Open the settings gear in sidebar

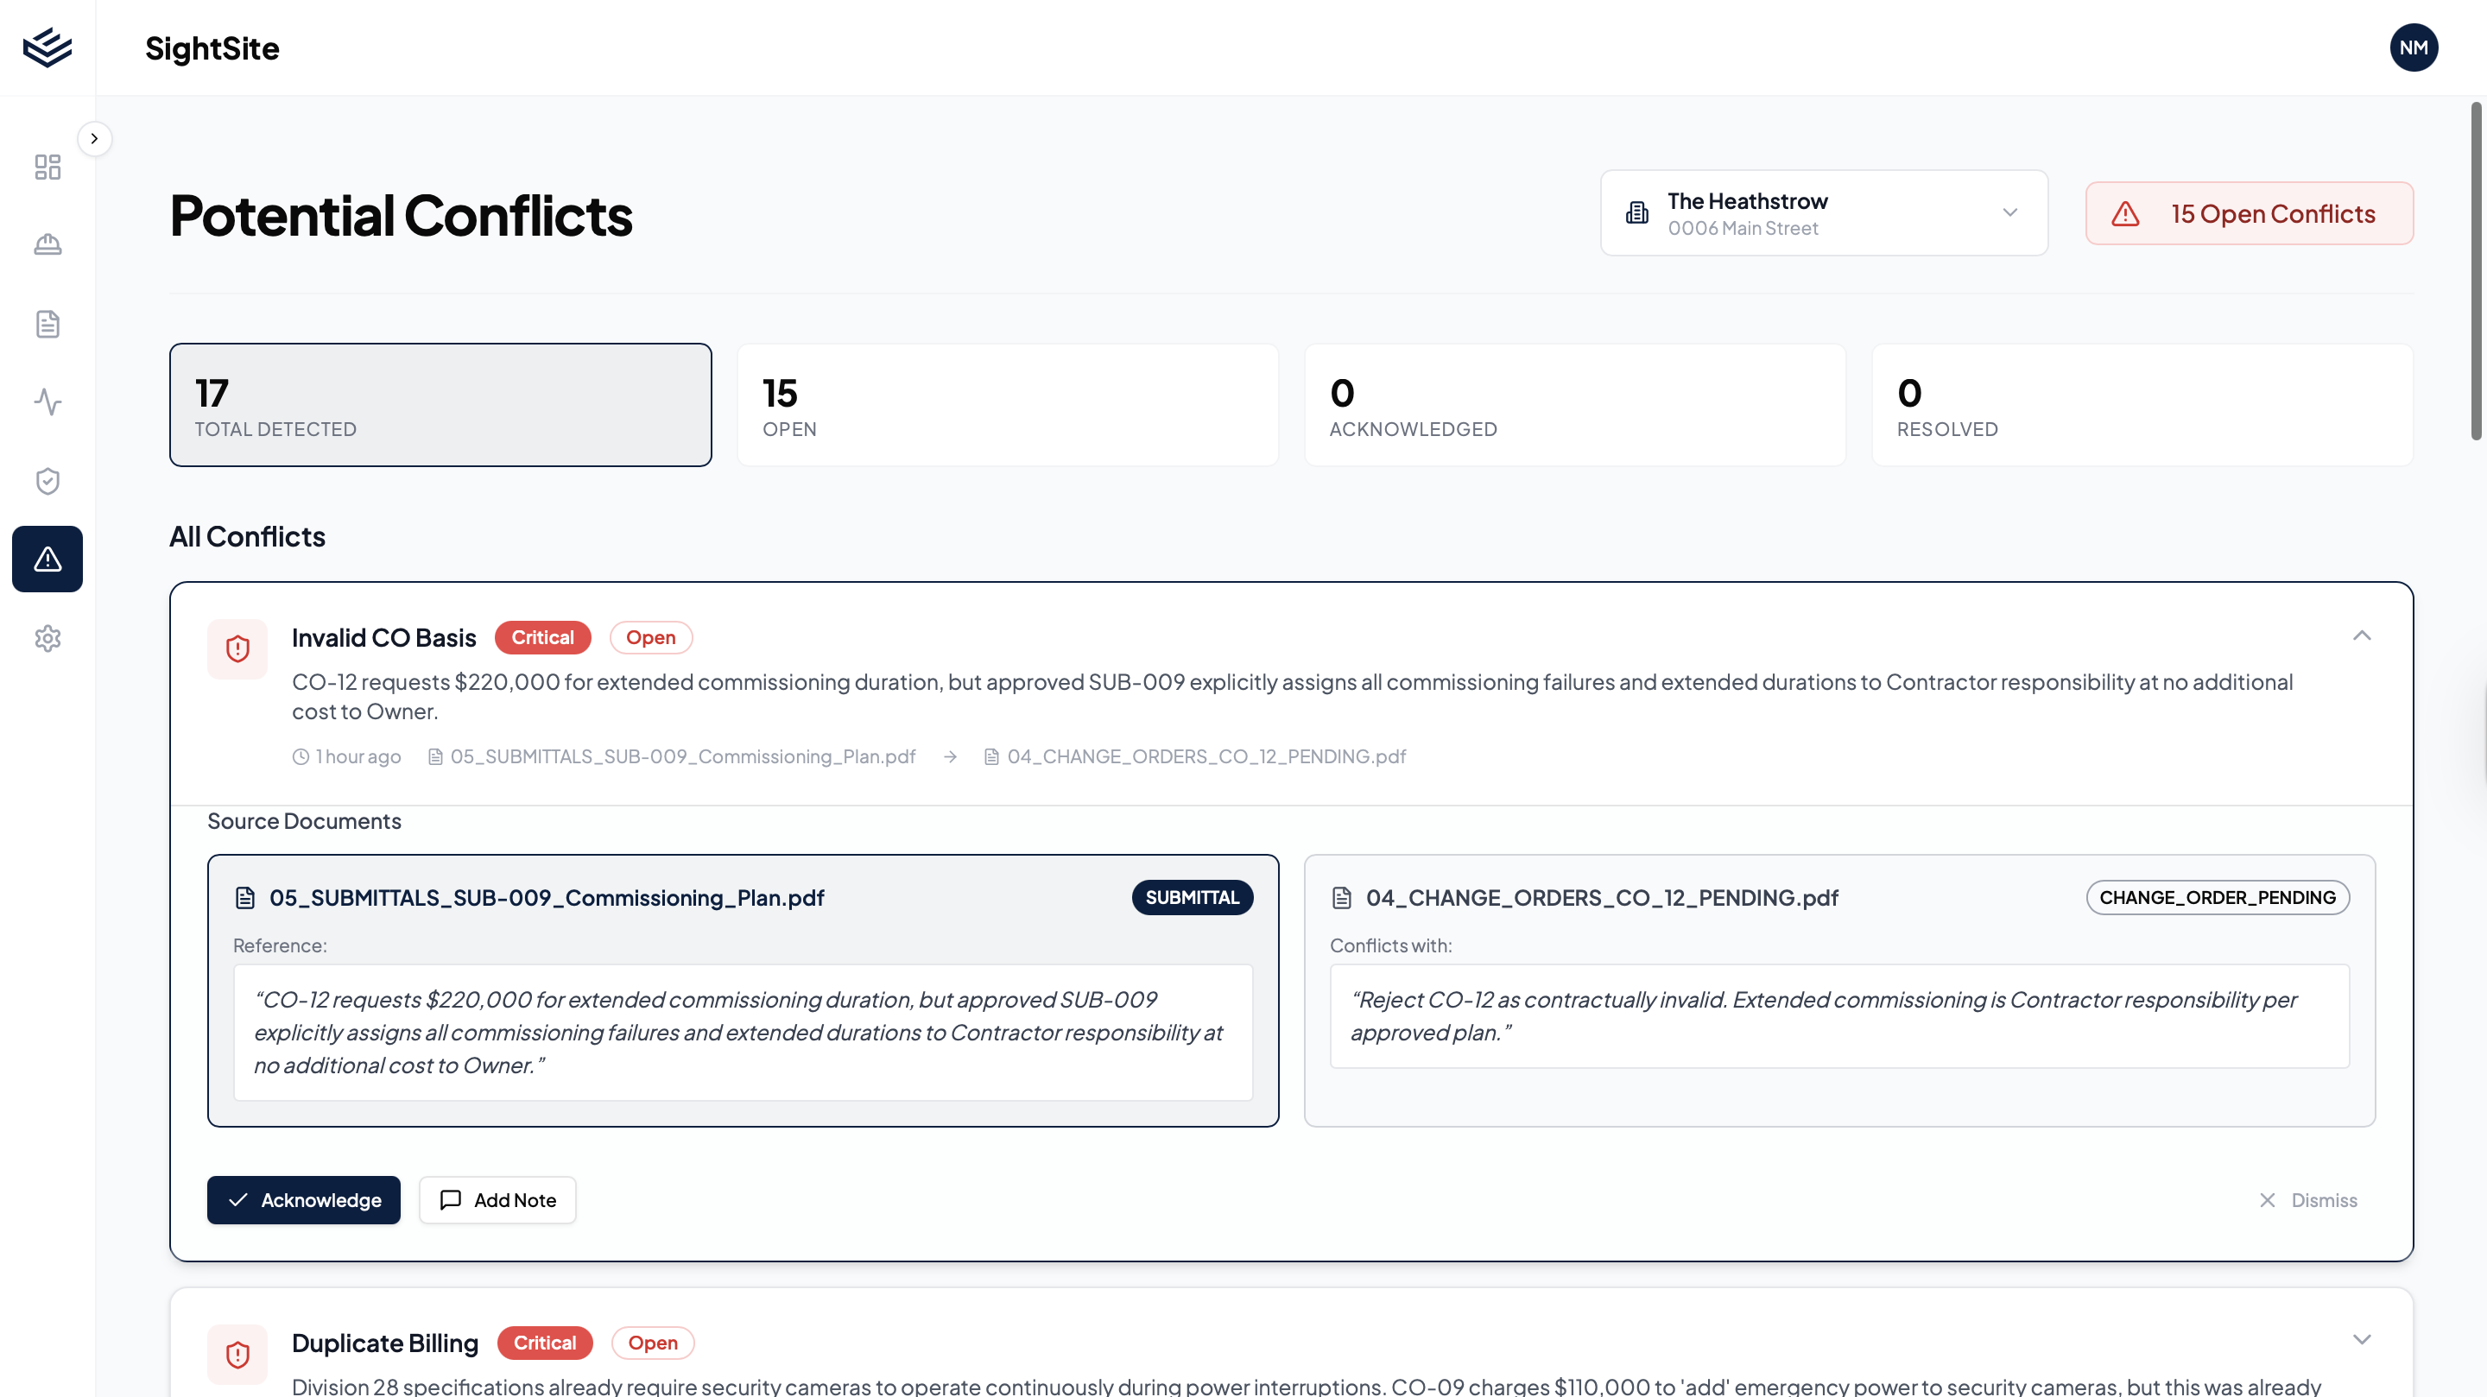click(x=47, y=637)
